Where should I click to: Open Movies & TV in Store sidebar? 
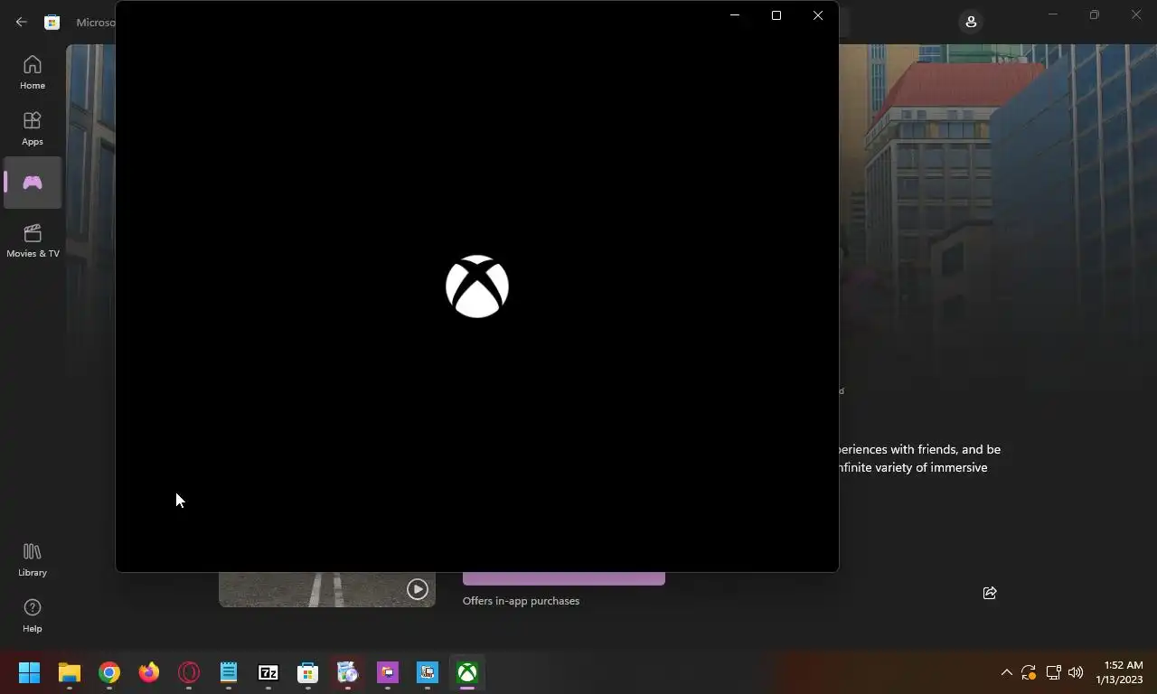33,240
